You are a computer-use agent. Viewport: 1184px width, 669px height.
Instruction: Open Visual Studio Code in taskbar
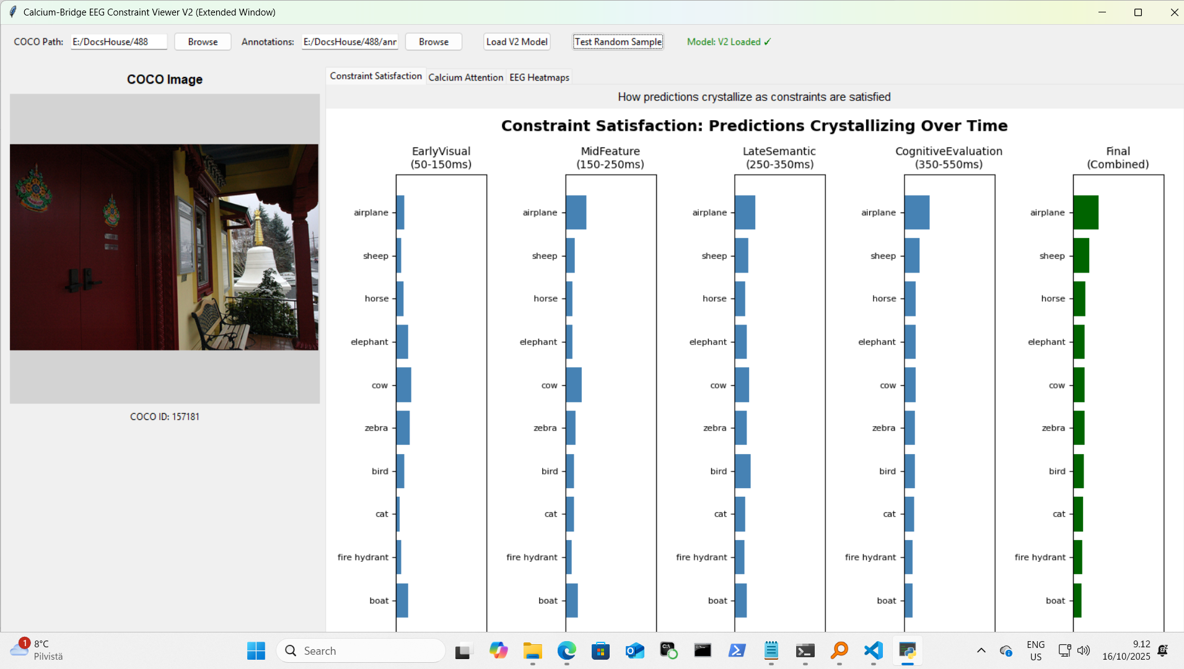(873, 651)
